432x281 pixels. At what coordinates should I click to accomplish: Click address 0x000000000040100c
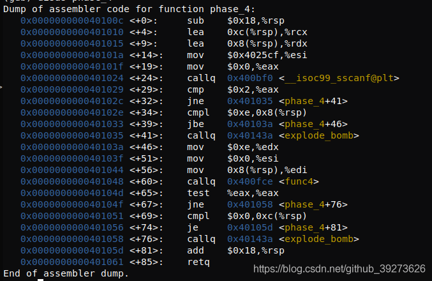72,20
